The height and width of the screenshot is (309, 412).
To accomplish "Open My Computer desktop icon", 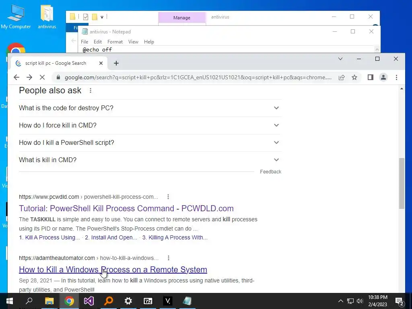I will point(16,16).
